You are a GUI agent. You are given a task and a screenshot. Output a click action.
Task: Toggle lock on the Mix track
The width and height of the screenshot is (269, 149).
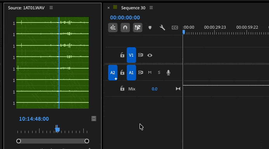122,88
